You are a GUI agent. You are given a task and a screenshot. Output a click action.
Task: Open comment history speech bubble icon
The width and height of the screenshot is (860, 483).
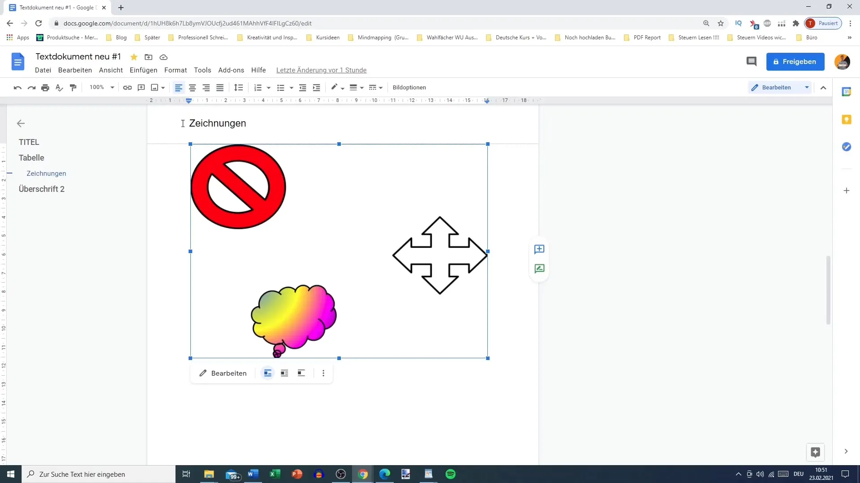[751, 62]
